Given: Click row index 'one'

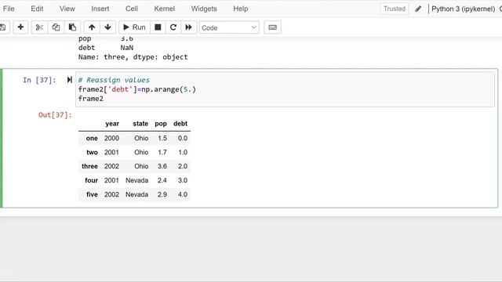Looking at the screenshot, I should [92, 138].
